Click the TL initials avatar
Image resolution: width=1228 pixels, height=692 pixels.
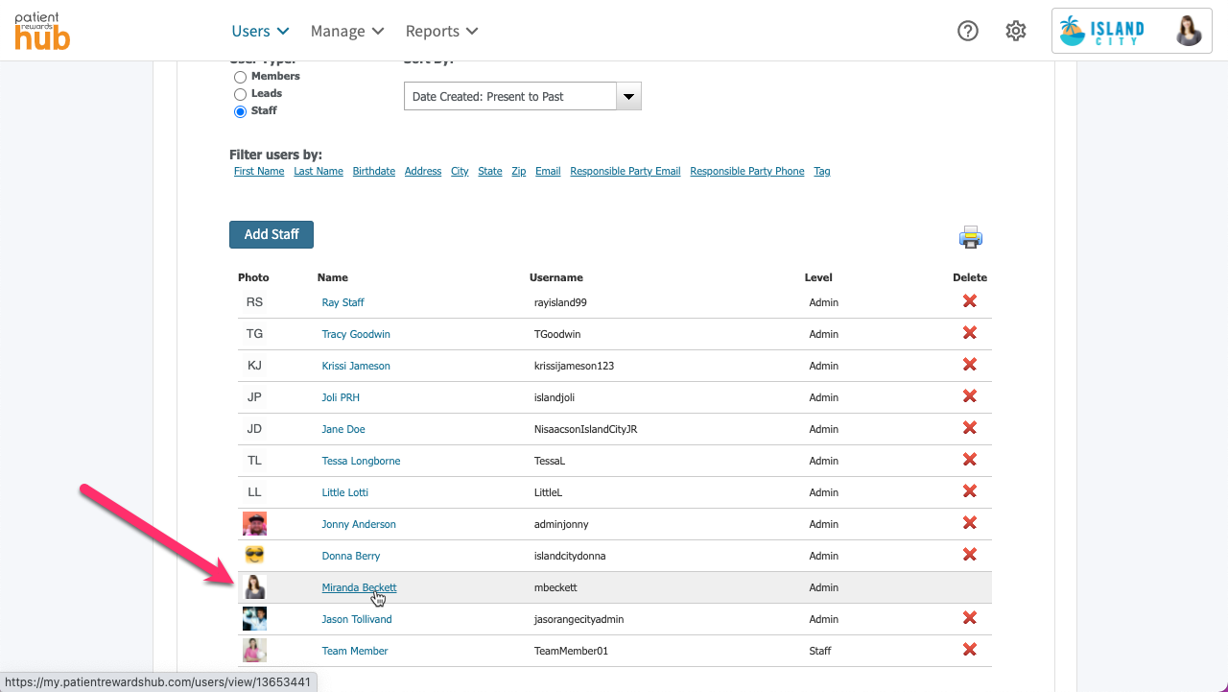tap(254, 460)
